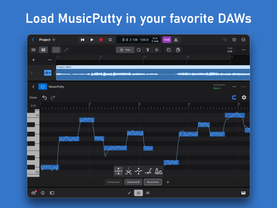Switch to the MusicPutty plugin tab
The image size is (277, 208).
click(x=153, y=182)
